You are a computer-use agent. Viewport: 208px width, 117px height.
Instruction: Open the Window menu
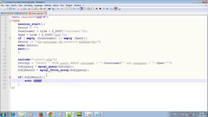[x=77, y=5]
